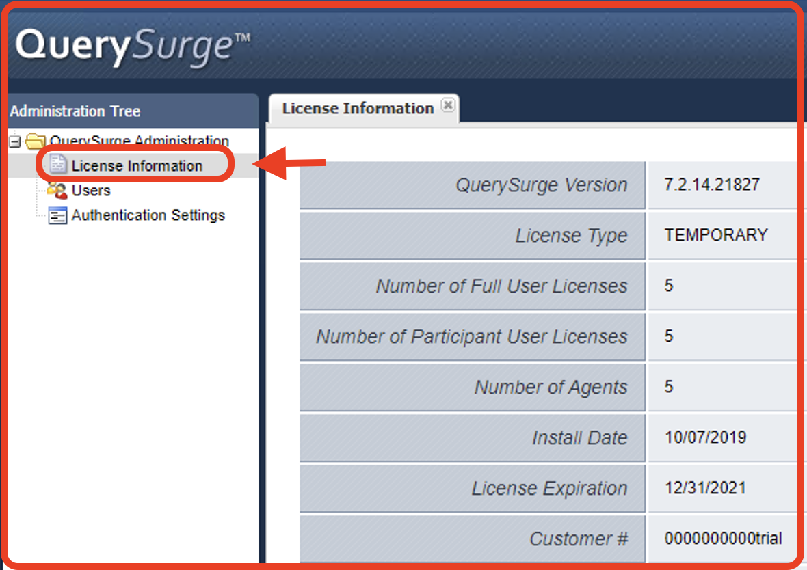Select the License Type label cell

472,236
